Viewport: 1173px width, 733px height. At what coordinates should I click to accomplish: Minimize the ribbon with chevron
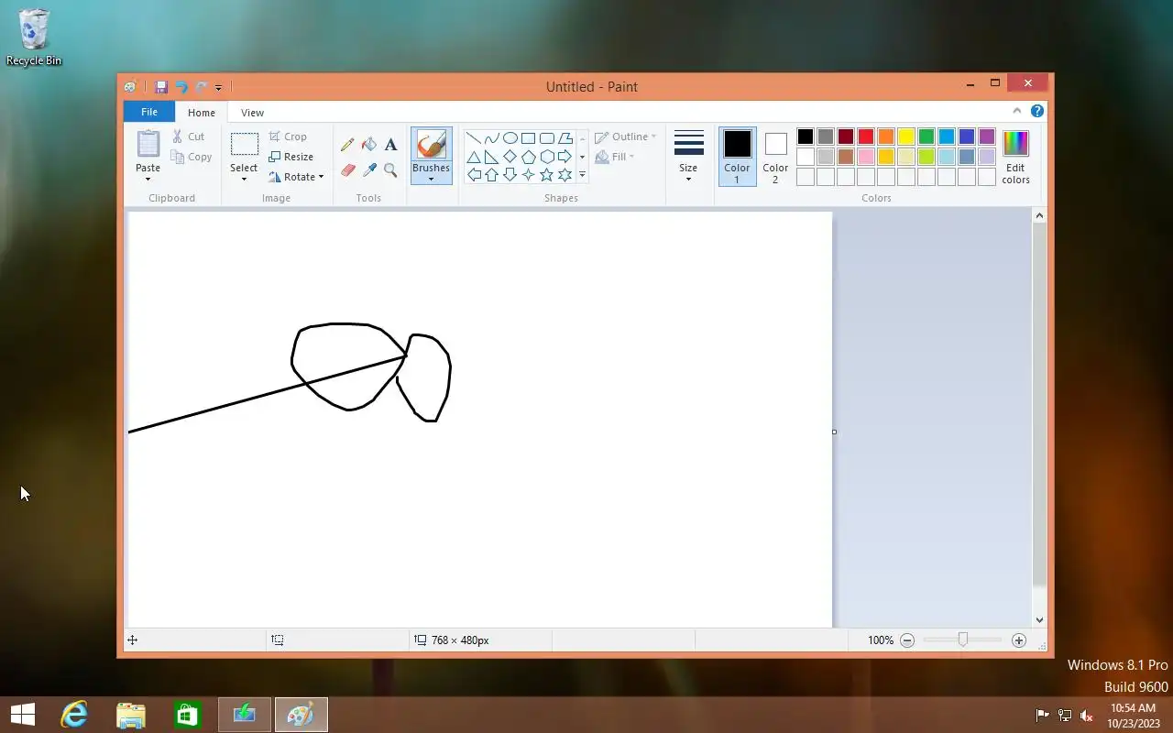(x=1017, y=111)
